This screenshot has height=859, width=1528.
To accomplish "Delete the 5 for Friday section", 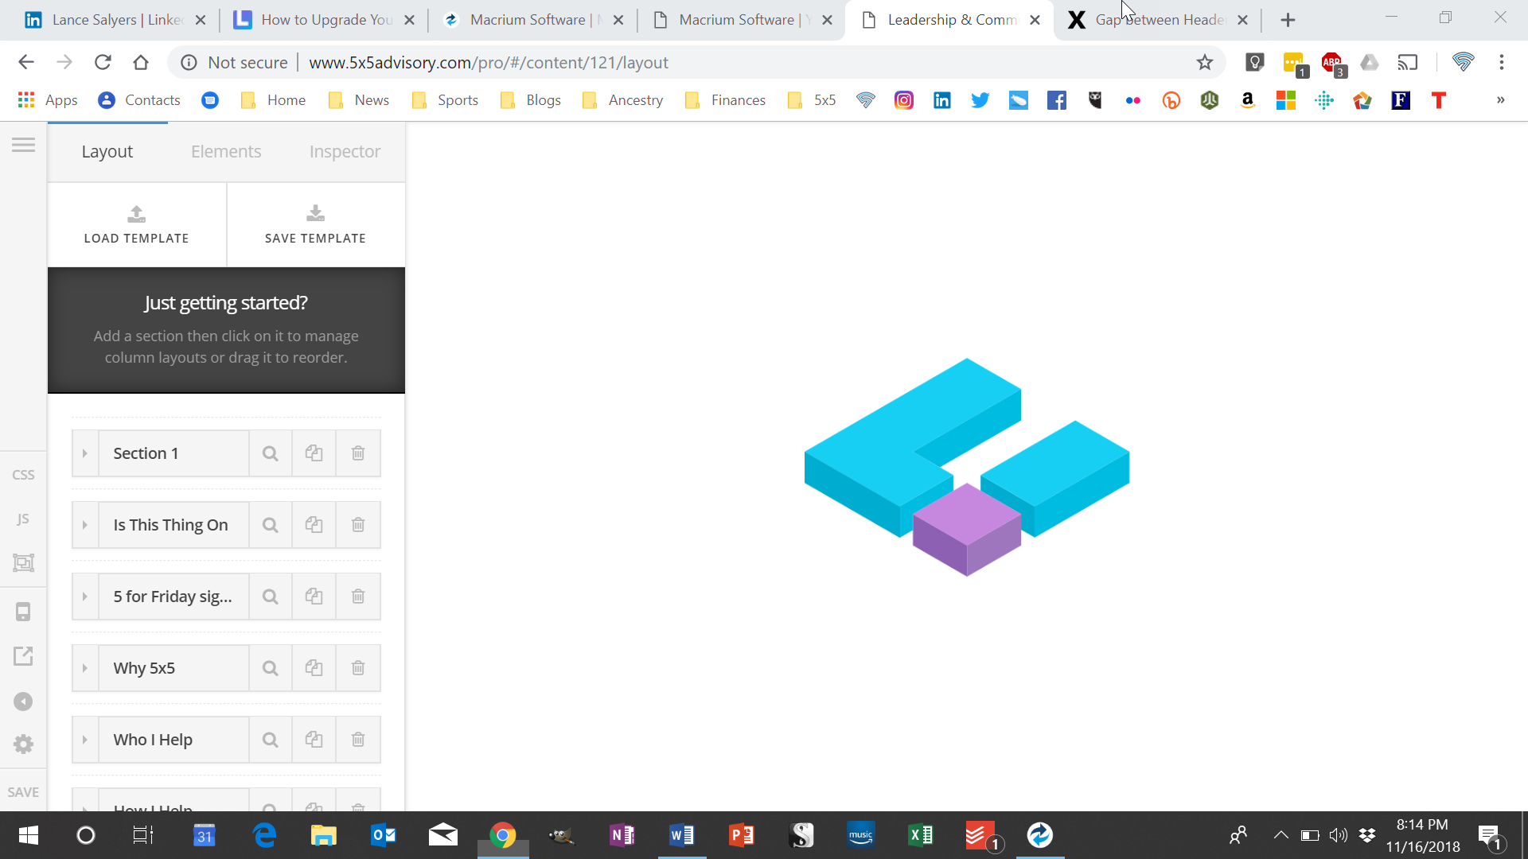I will tap(358, 597).
